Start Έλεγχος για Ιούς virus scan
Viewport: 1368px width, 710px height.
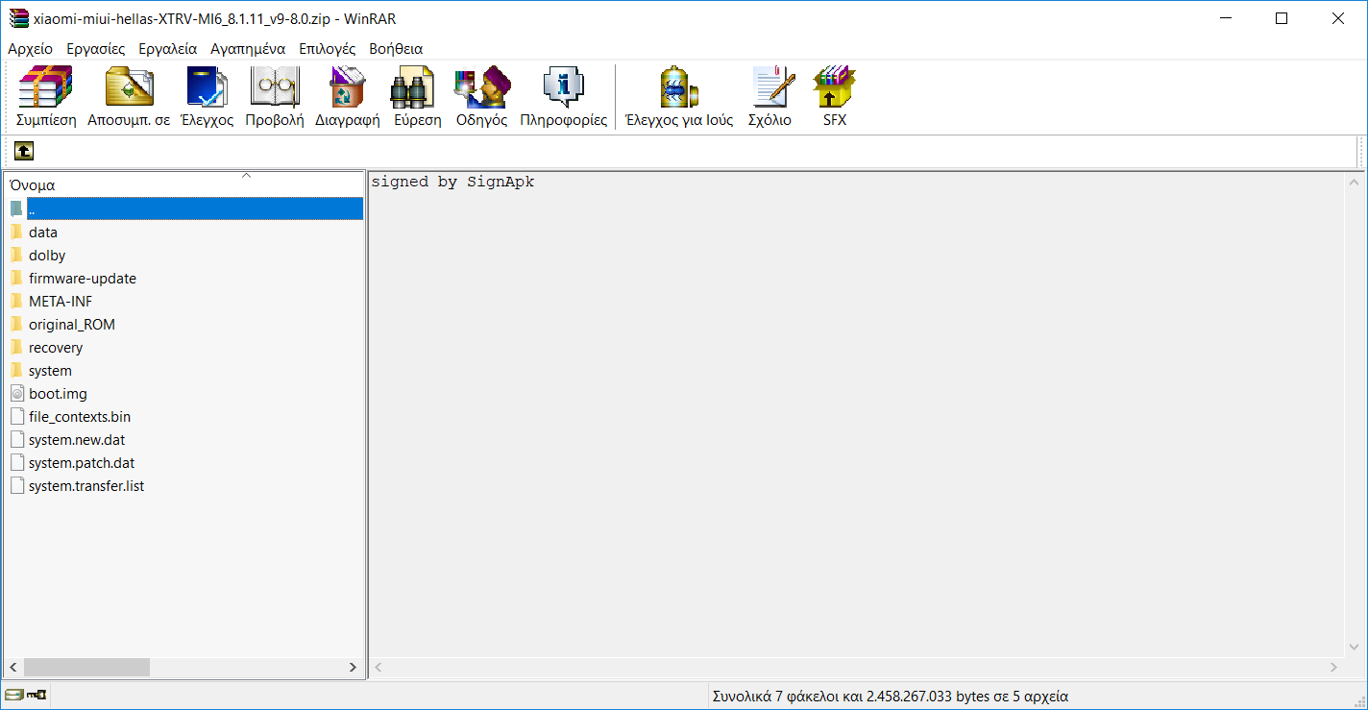678,86
